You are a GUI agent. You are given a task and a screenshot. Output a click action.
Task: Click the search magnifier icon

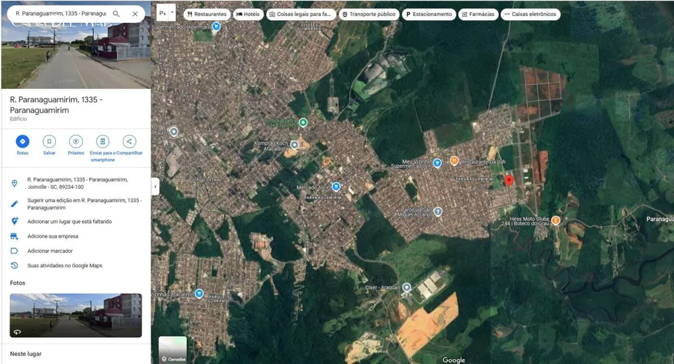116,13
